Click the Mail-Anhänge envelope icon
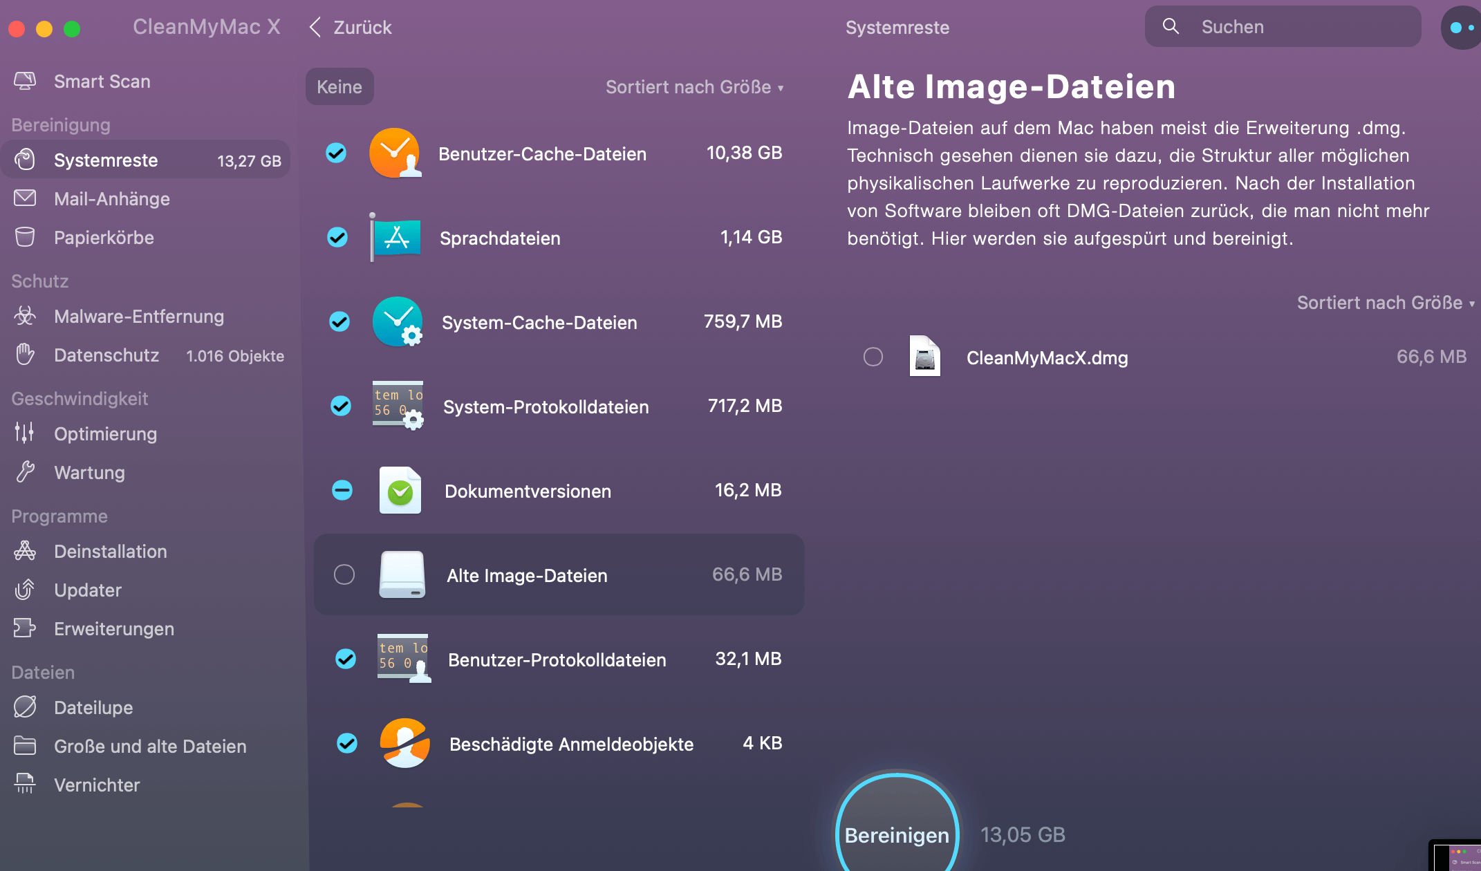Viewport: 1481px width, 871px height. (25, 198)
